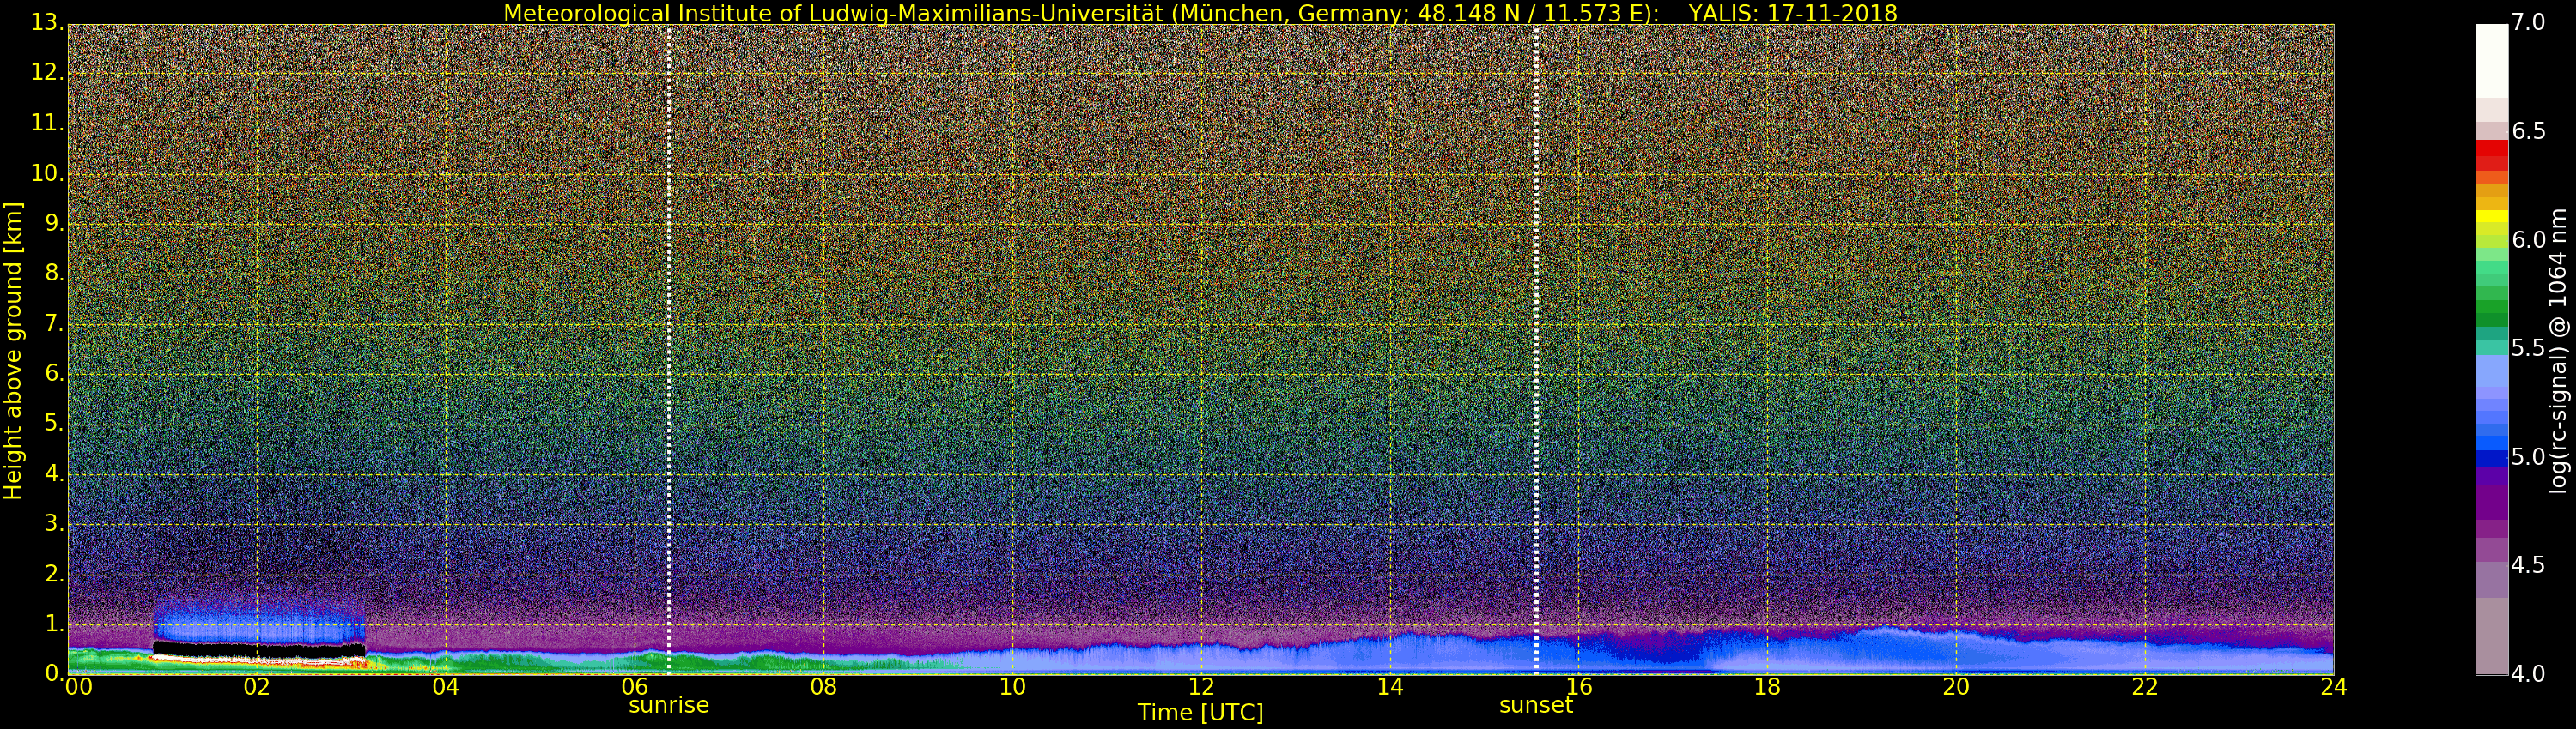The image size is (2576, 729).
Task: Select the 'sunrise' label below the time axis
Action: pos(668,705)
